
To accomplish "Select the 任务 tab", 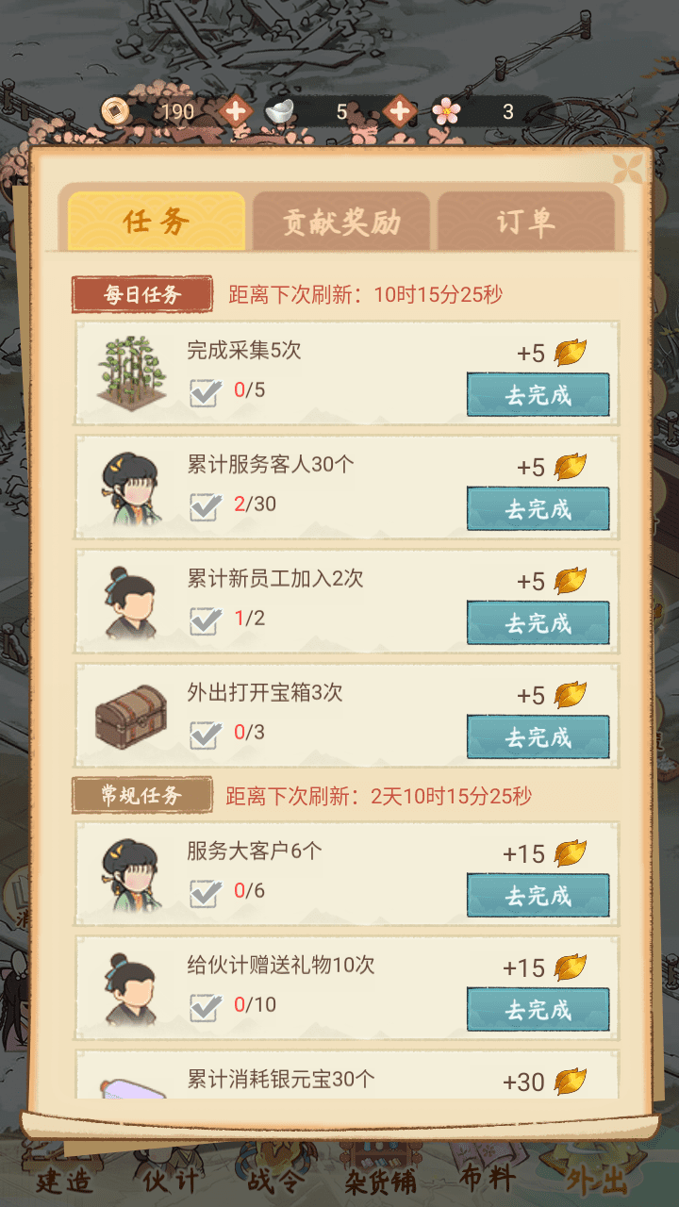I will point(157,223).
